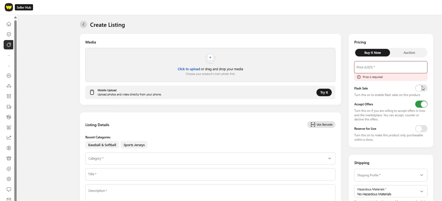Click the plus upload media icon
This screenshot has width=442, height=201.
pos(210,57)
